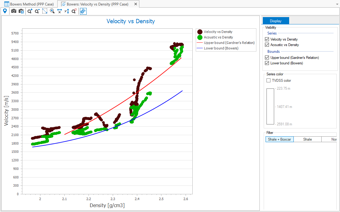The height and width of the screenshot is (212, 340).
Task: Click the zoom out magnifier icon
Action: tap(37, 11)
